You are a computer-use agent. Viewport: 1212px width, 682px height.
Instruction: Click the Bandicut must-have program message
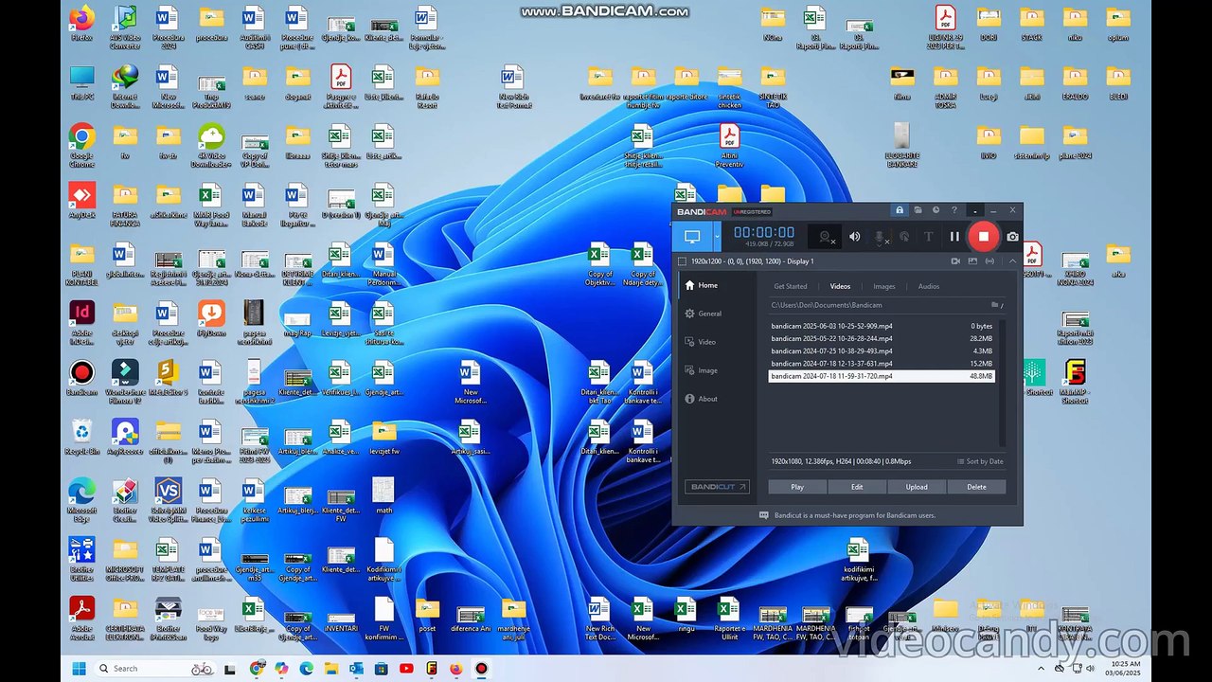pos(847,515)
